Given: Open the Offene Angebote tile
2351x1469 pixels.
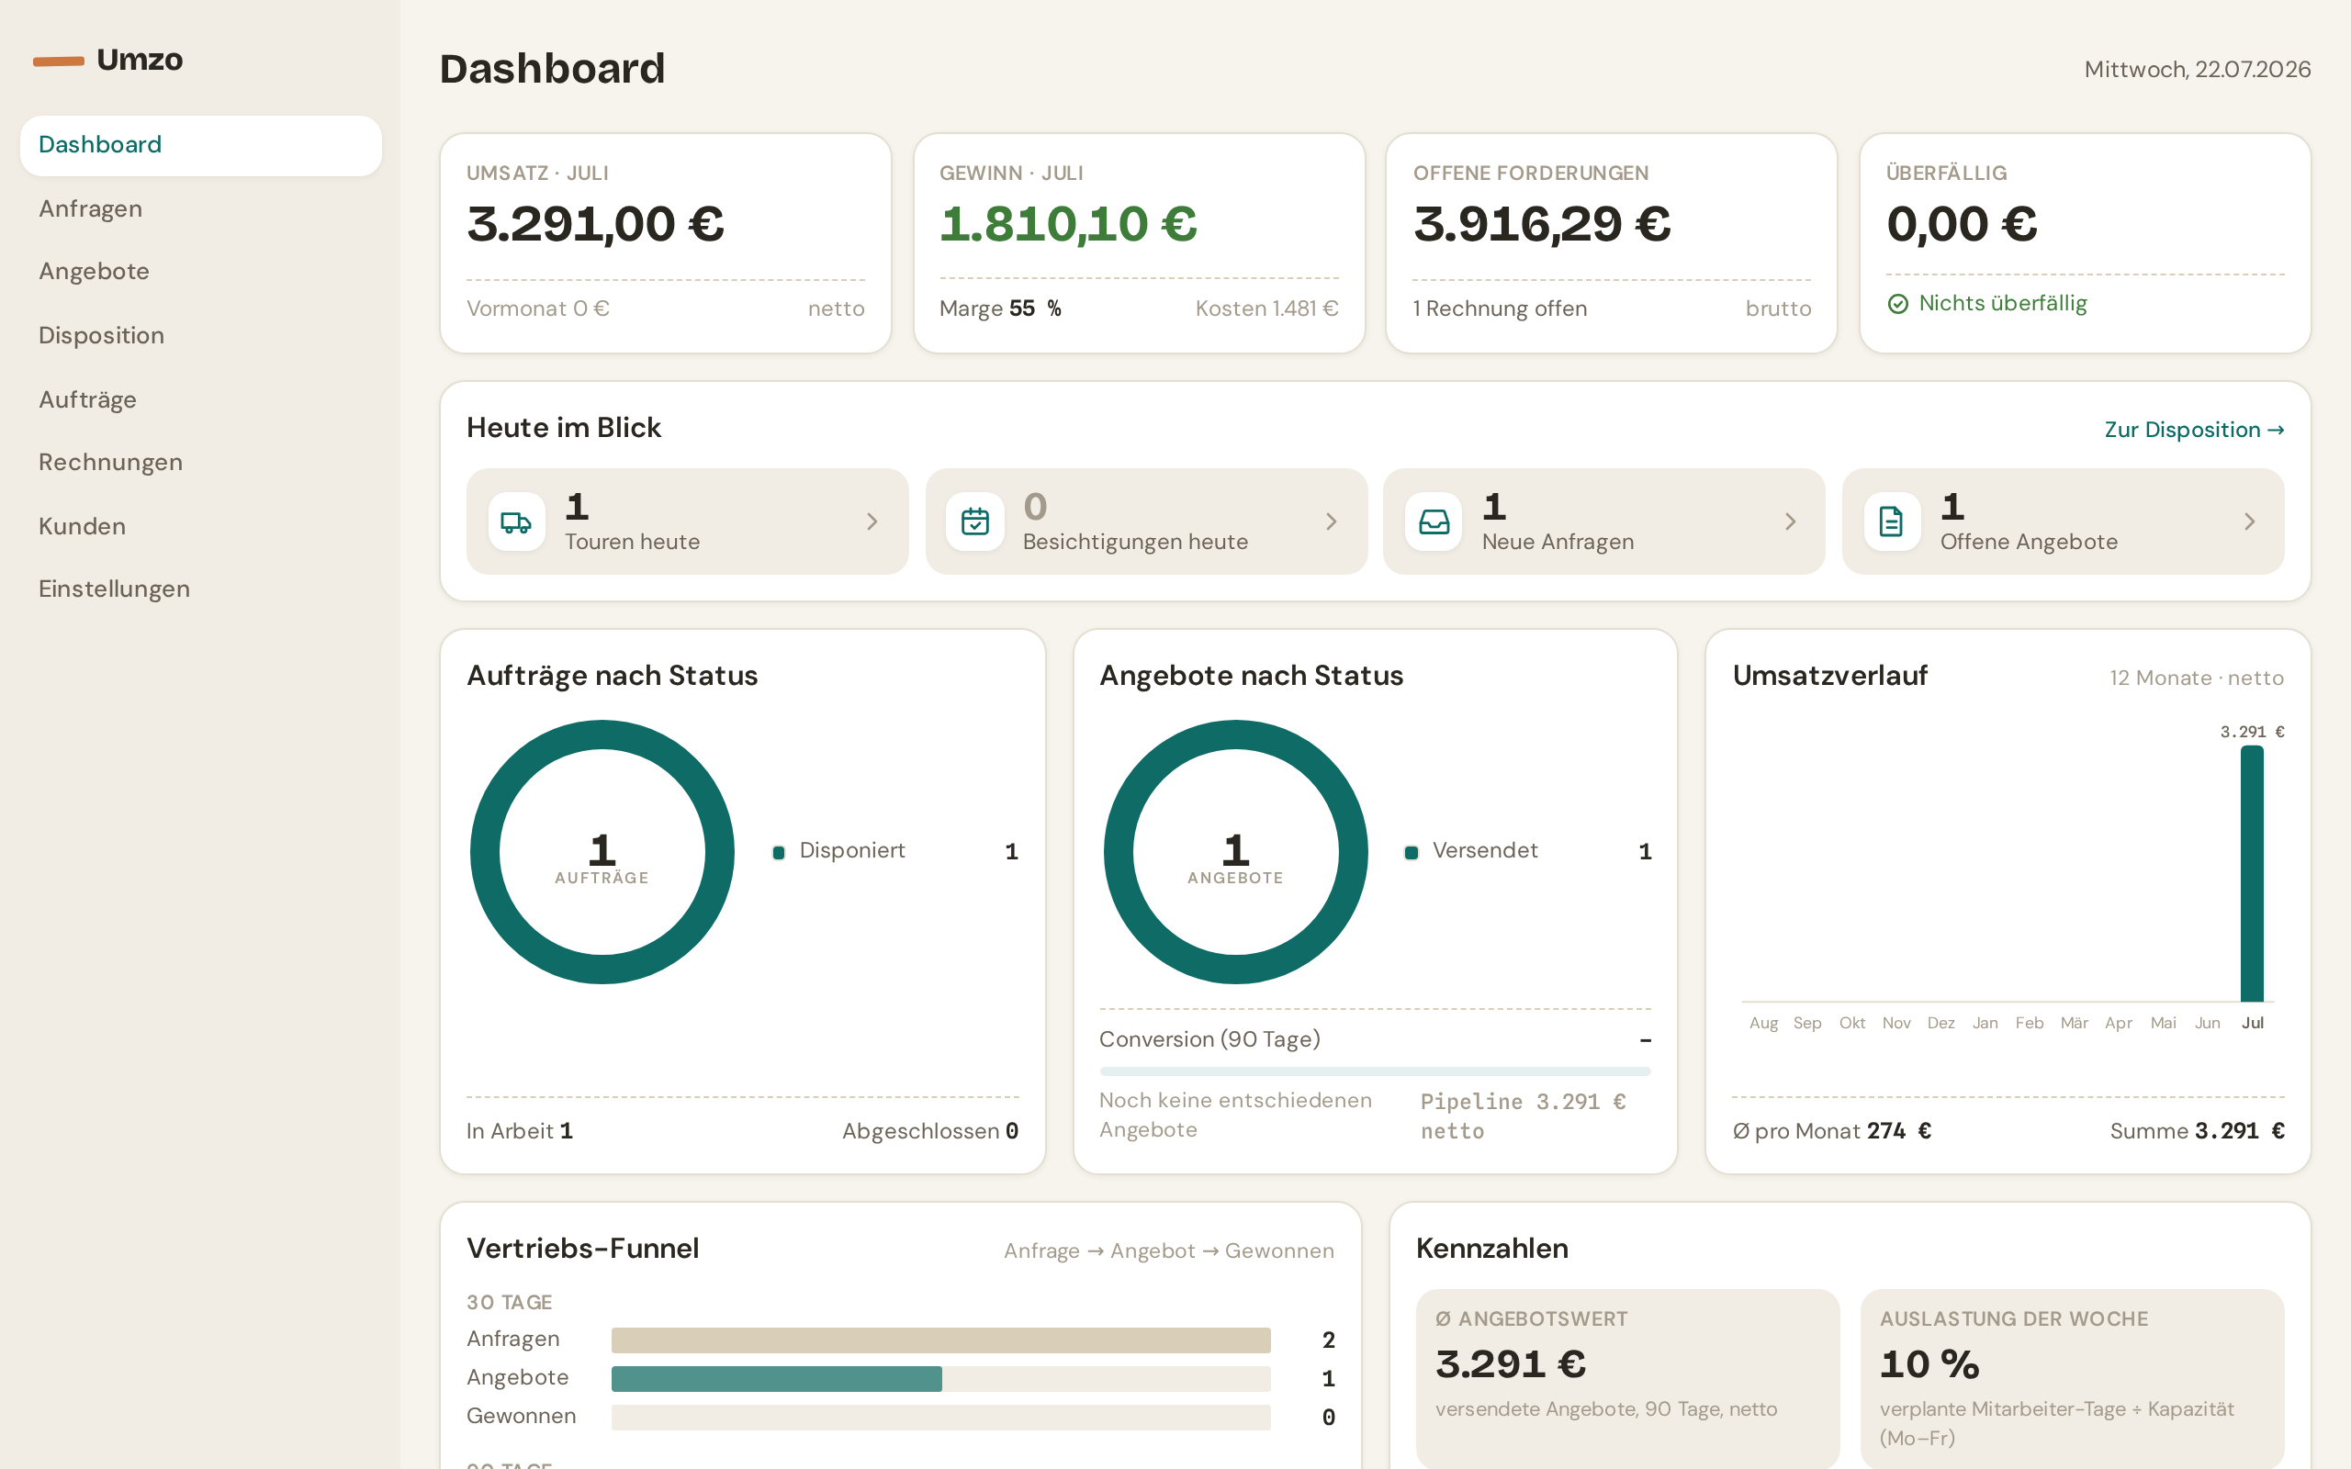Looking at the screenshot, I should click(2063, 521).
